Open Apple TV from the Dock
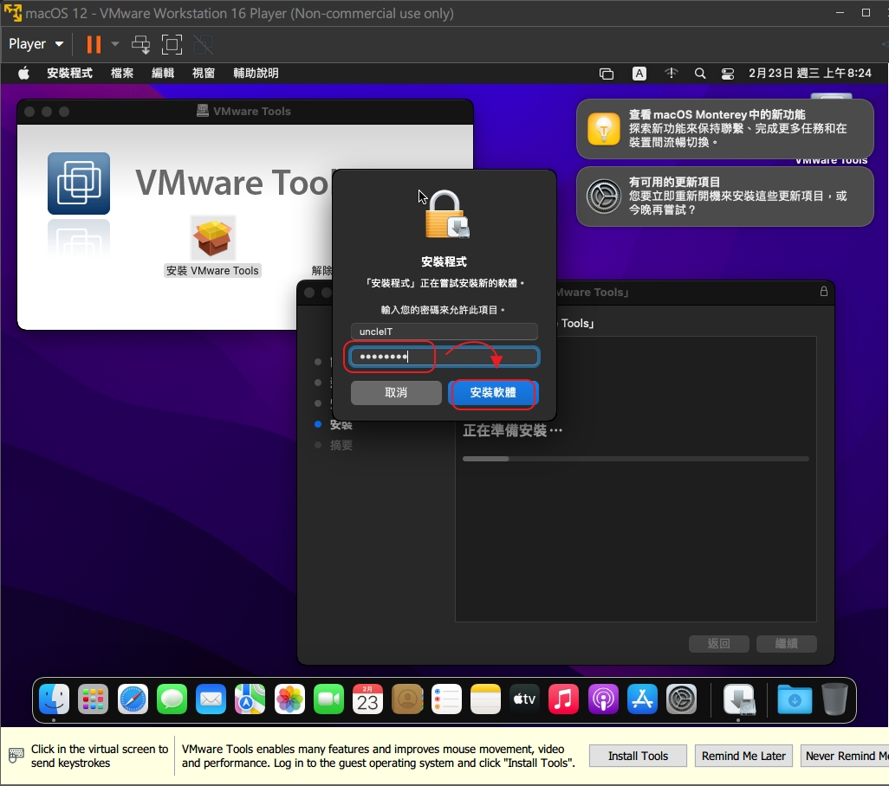Screen dimensions: 889x786 pos(524,699)
